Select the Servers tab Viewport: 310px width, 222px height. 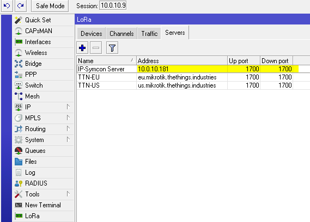click(175, 33)
